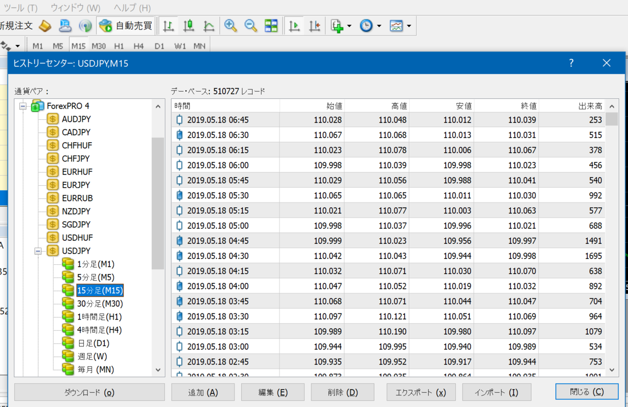Click the 出来高 column header
The height and width of the screenshot is (407, 628).
point(572,106)
